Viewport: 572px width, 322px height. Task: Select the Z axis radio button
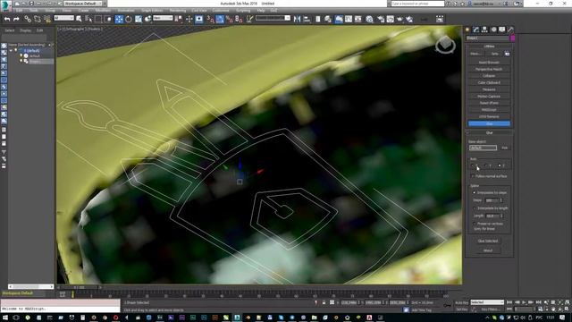click(x=500, y=165)
